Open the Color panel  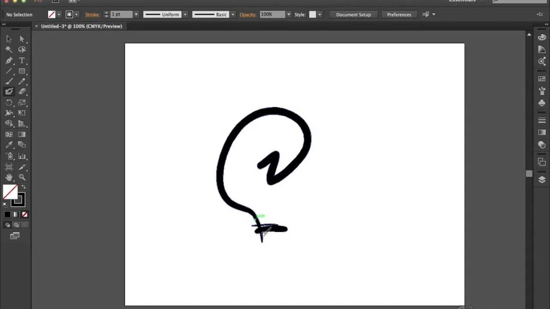542,37
